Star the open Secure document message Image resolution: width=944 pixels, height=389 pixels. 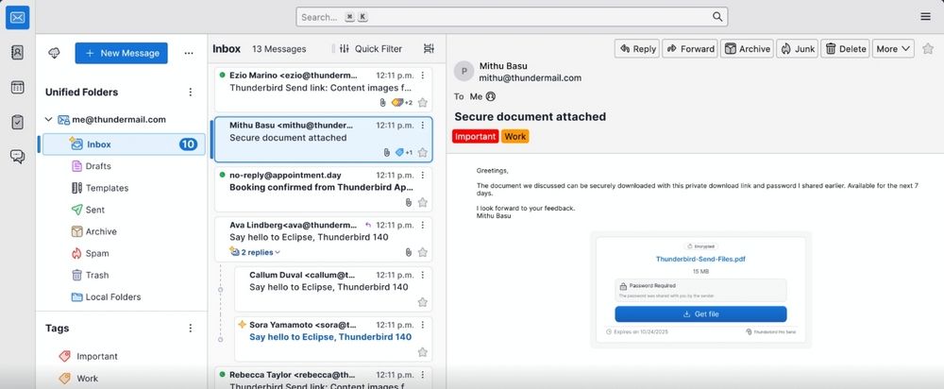click(928, 49)
